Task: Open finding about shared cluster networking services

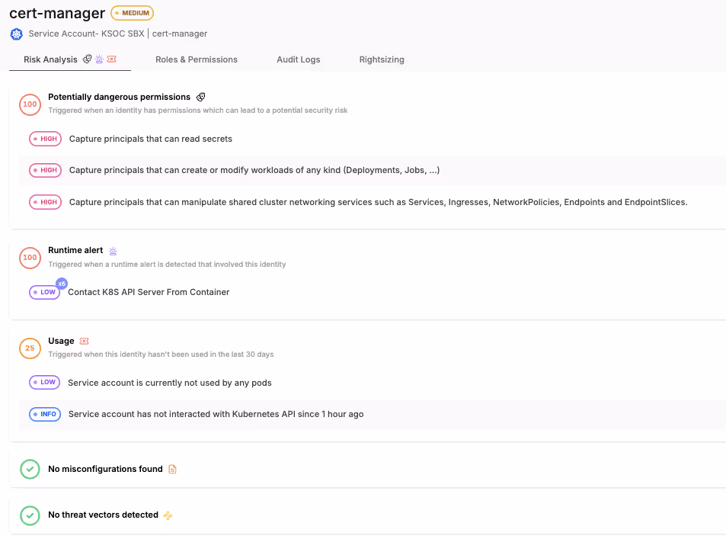Action: 379,202
